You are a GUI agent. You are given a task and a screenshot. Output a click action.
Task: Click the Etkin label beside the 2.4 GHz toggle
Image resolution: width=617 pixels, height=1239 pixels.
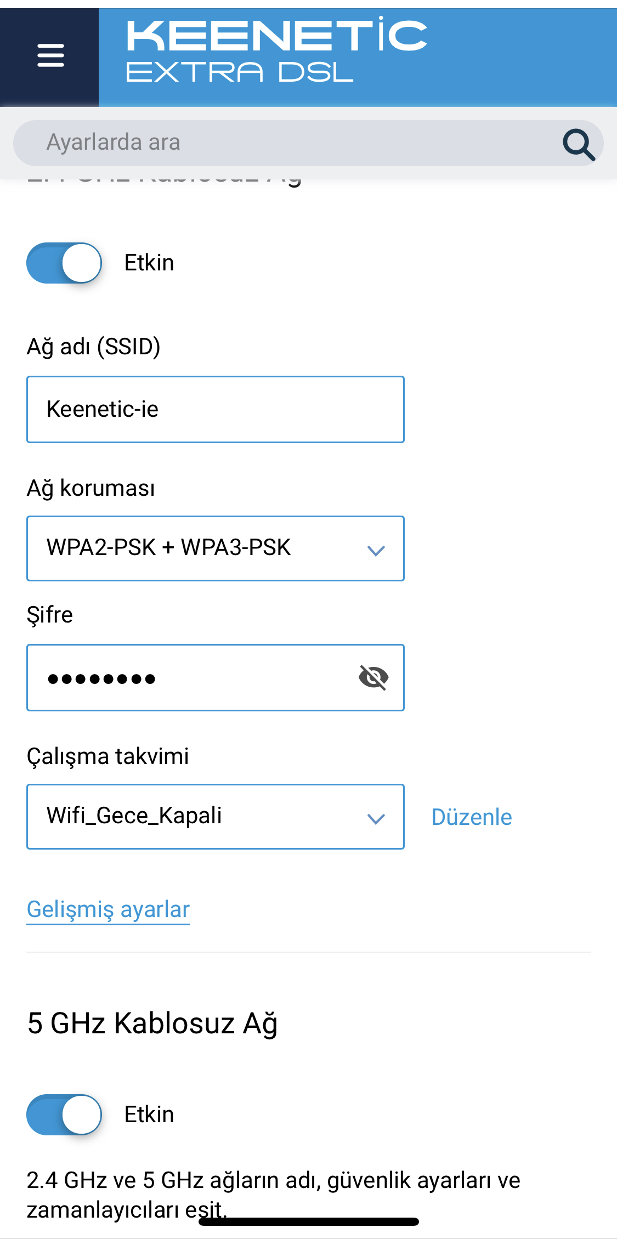(149, 263)
